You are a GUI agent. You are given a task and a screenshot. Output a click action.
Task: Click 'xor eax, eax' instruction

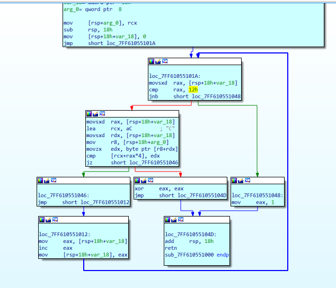click(159, 188)
